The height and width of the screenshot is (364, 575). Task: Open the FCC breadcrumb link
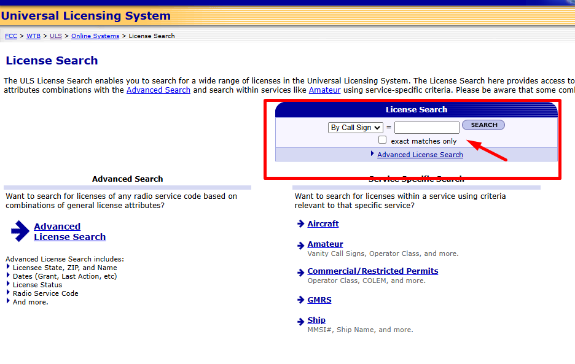pyautogui.click(x=11, y=36)
